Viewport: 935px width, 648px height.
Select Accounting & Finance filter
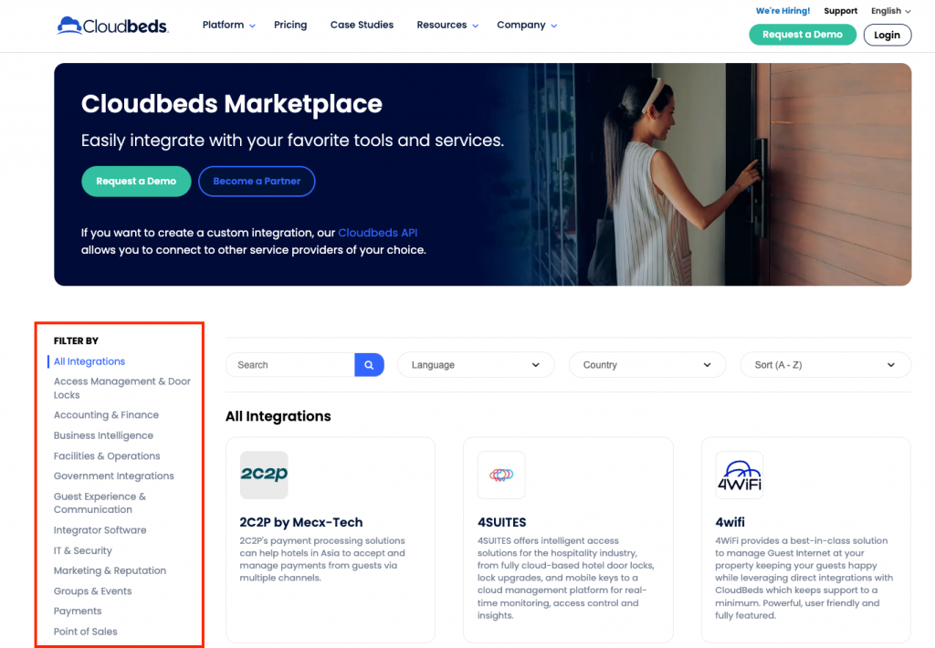106,415
